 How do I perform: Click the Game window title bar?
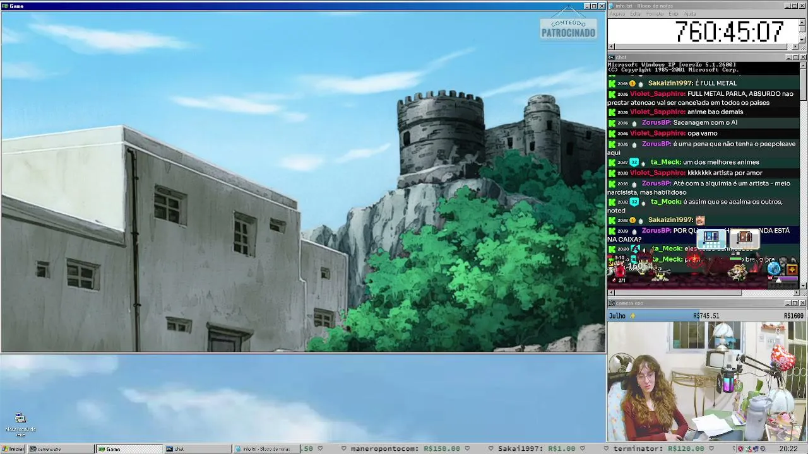[303, 6]
